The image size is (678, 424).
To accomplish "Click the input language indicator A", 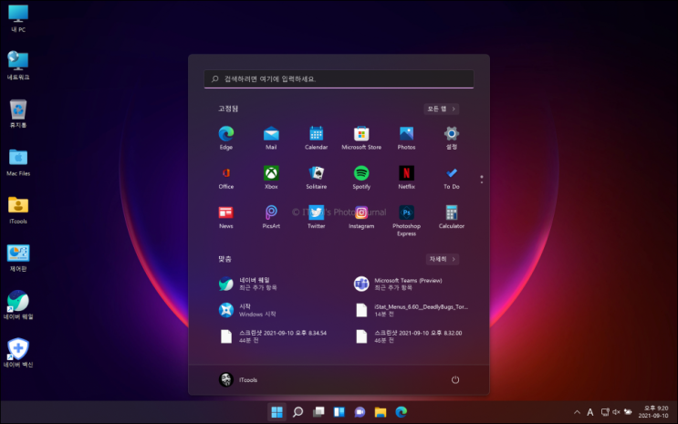I will pos(589,412).
